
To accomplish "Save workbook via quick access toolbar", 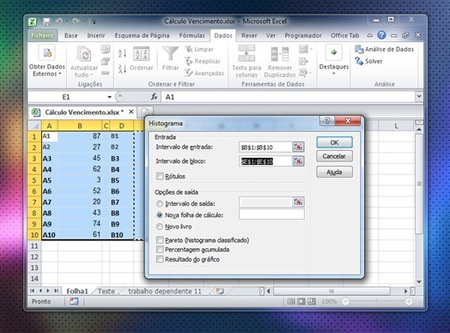I will point(46,21).
